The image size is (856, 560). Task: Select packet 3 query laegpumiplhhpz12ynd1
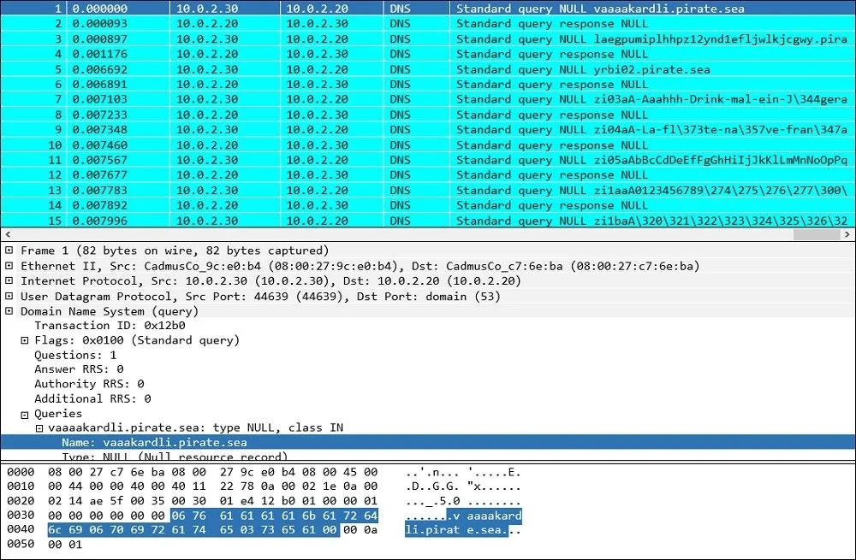tap(428, 38)
